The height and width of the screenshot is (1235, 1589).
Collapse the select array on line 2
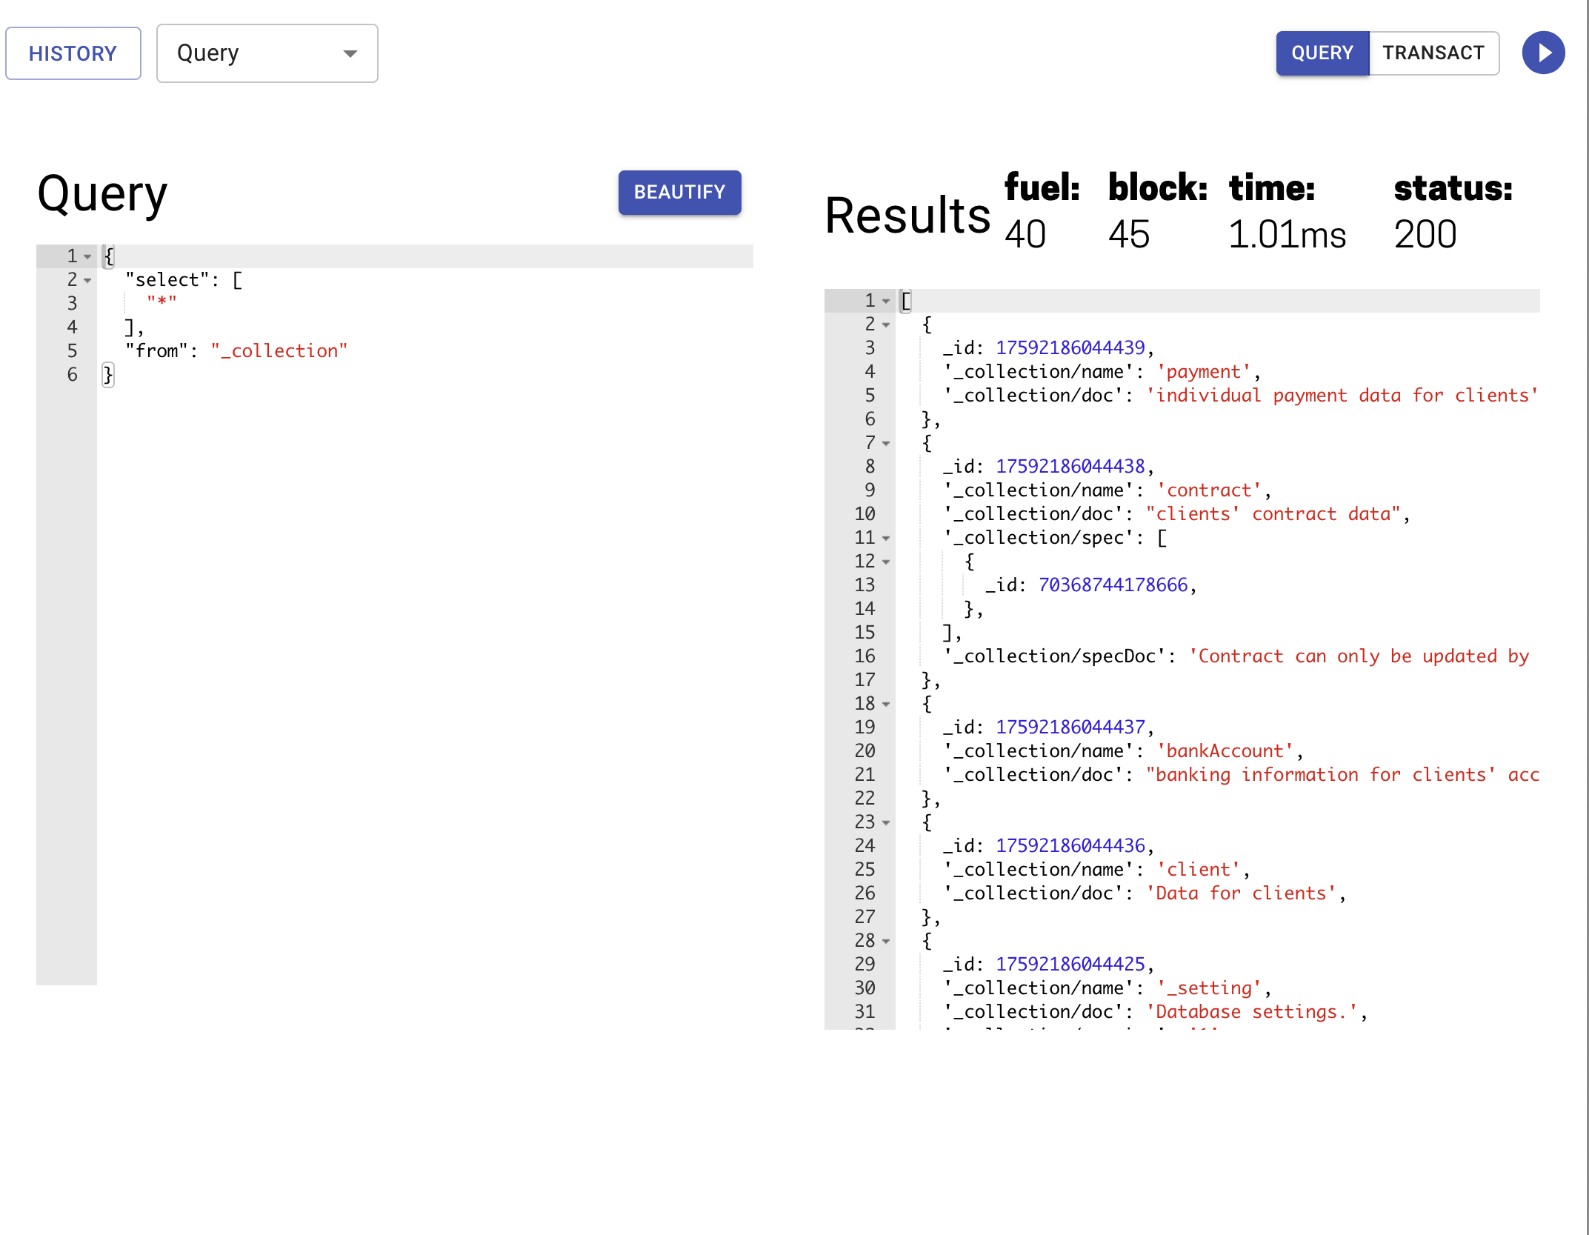88,281
